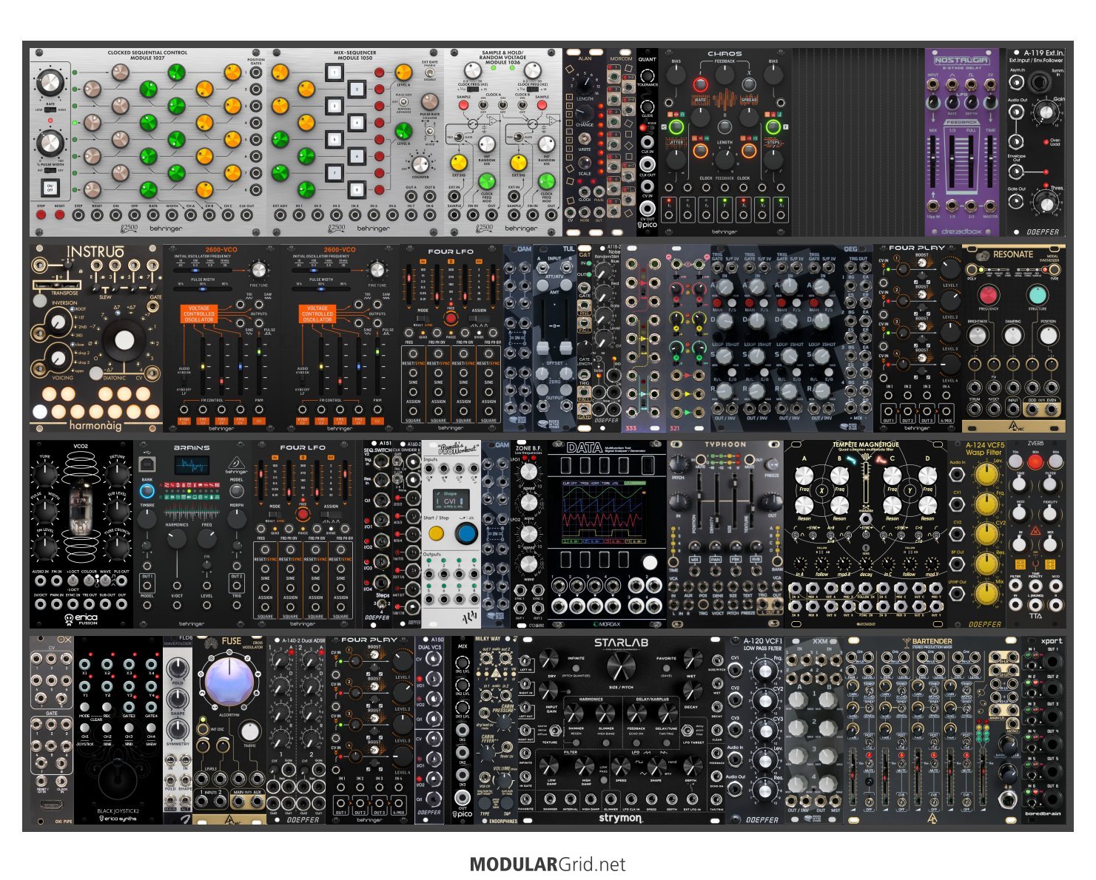Click the Mordax DATA screen
Screen dimensions: 1096x880
coord(604,512)
